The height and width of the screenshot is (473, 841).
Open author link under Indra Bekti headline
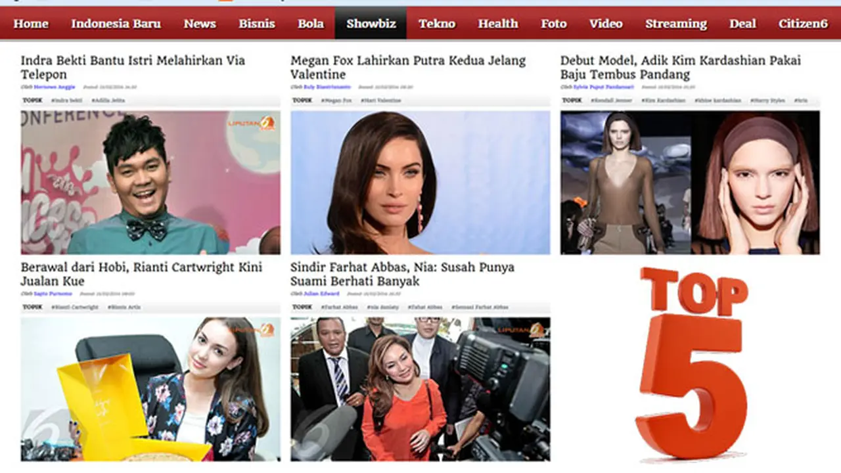tap(54, 87)
